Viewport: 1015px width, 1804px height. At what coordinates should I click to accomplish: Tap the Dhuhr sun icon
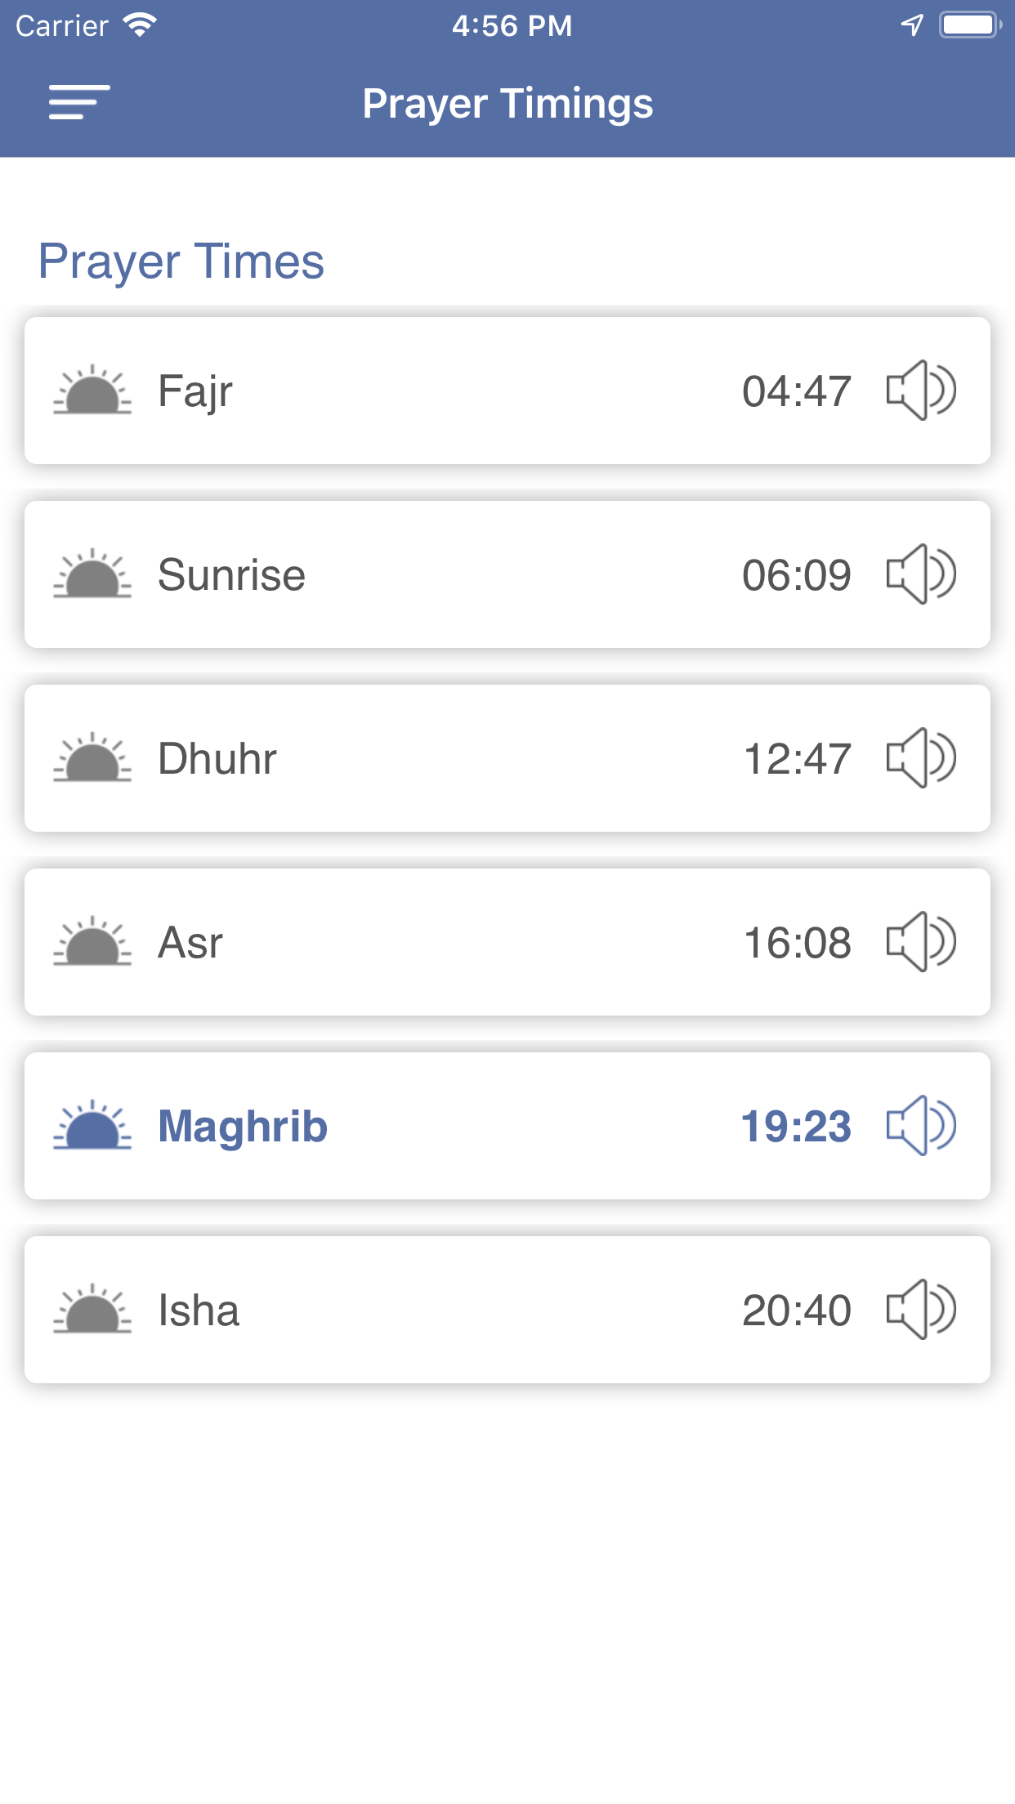point(92,758)
